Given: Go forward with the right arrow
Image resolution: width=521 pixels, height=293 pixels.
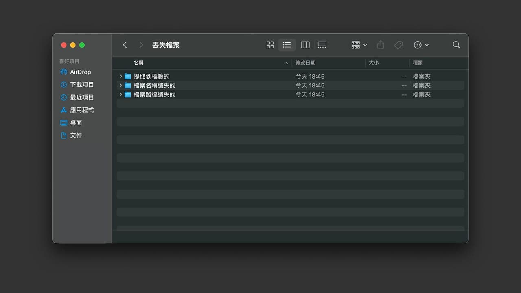Looking at the screenshot, I should [x=141, y=45].
